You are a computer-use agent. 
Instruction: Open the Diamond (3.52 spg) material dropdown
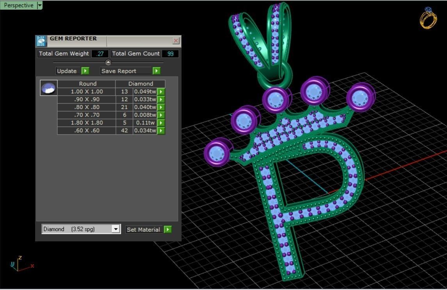coord(116,229)
